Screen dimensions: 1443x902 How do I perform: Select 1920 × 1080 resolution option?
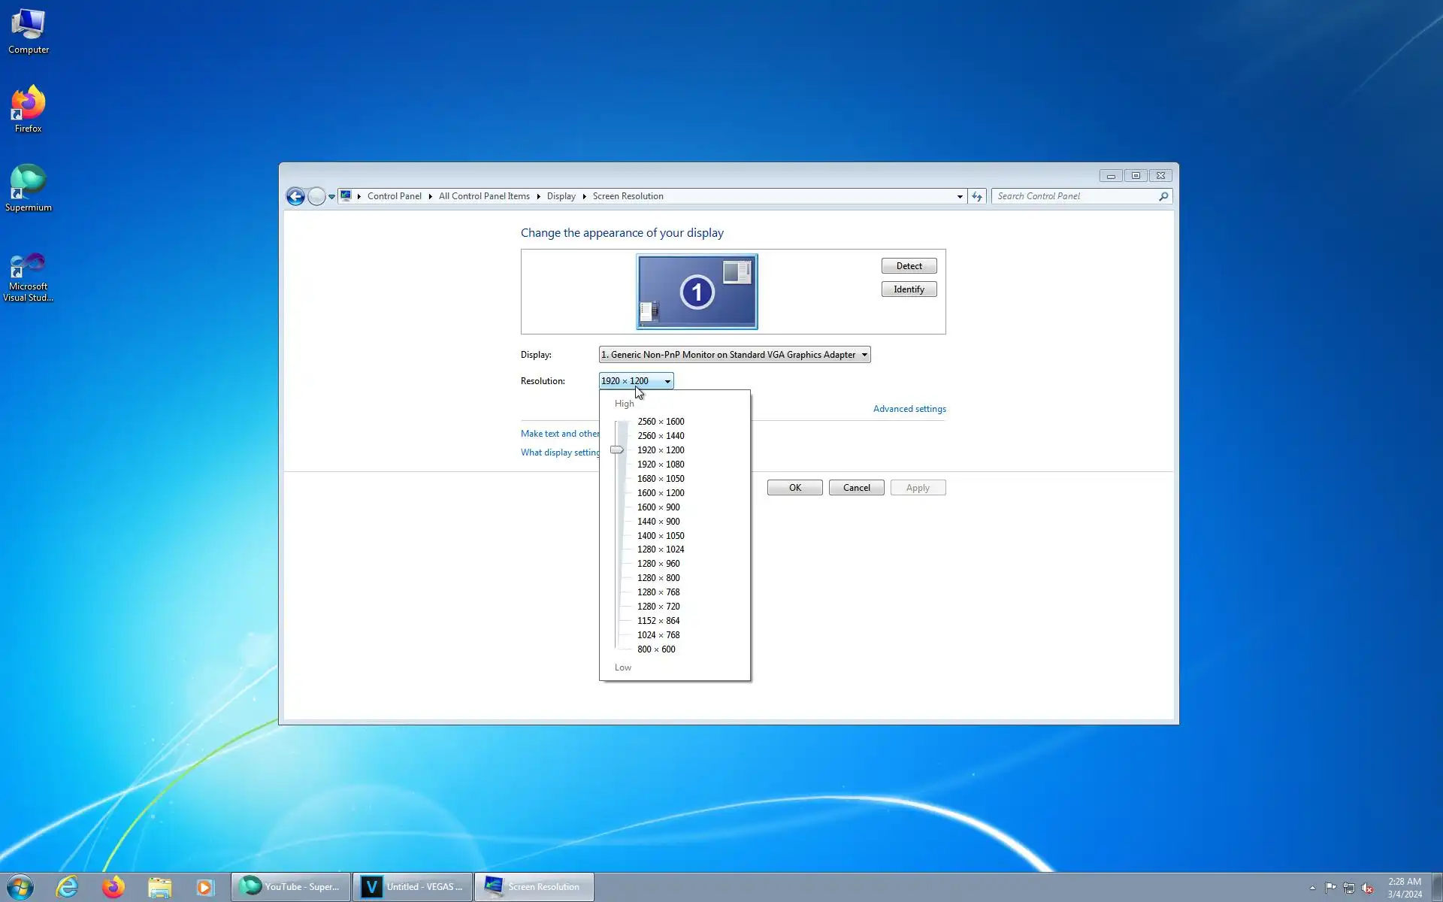click(660, 465)
